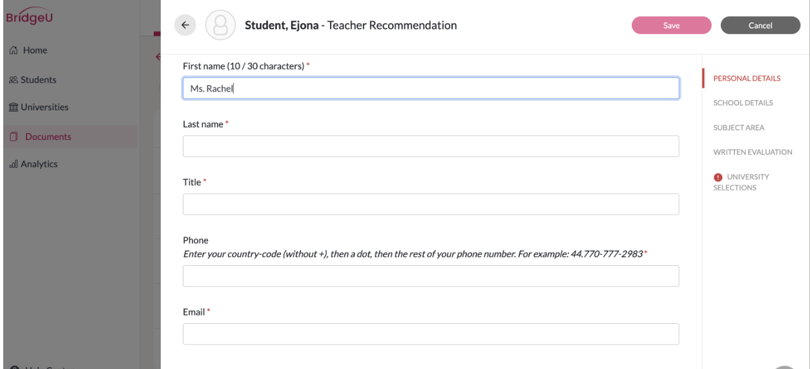The height and width of the screenshot is (369, 810).
Task: Select the Documents icon in sidebar
Action: coord(14,137)
